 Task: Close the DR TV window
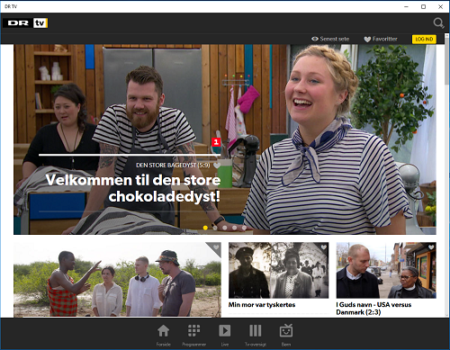440,6
